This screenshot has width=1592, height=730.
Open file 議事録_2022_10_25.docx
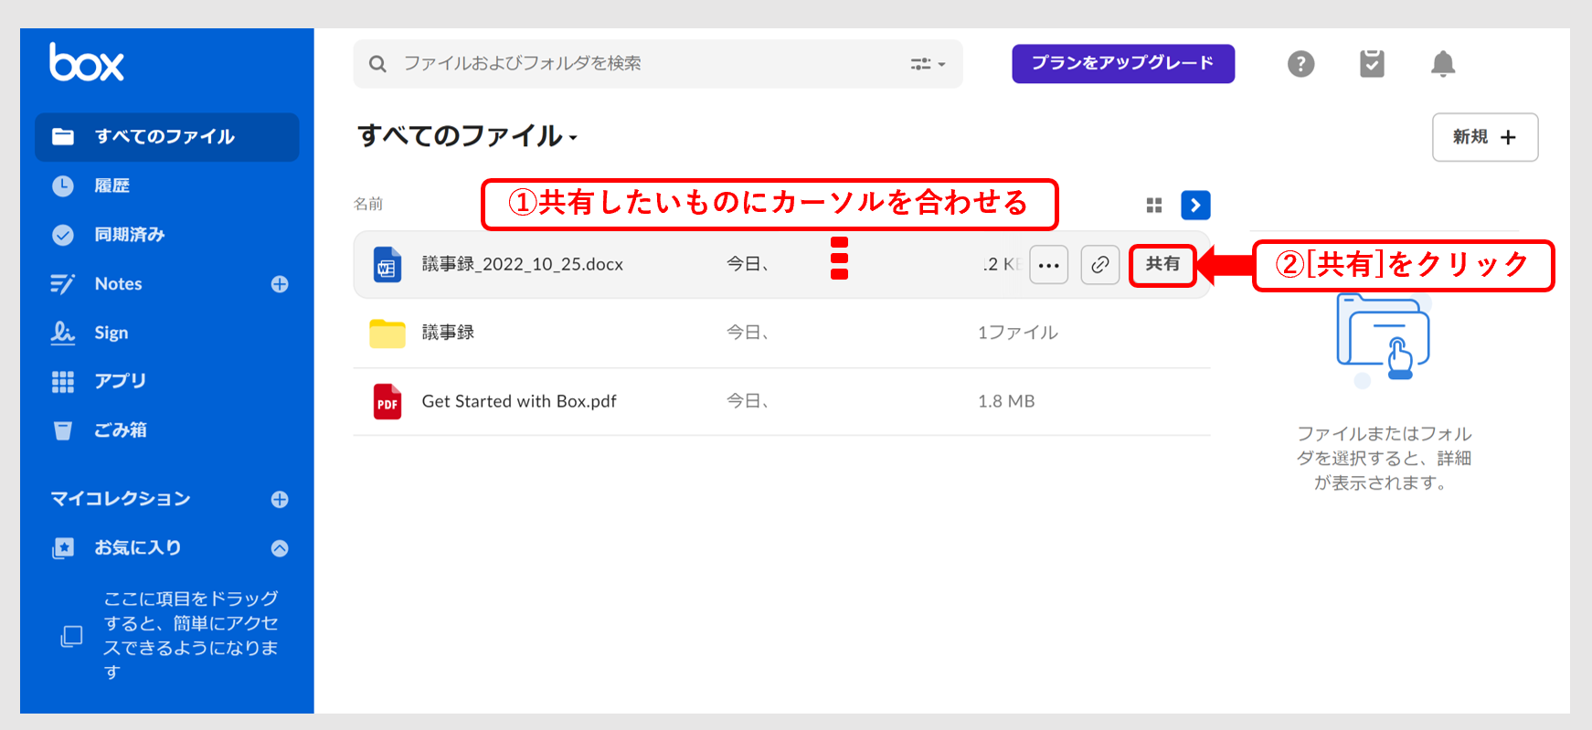(x=523, y=264)
